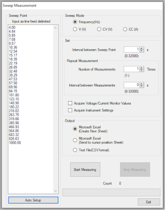Increase Interval between Sweep Point value
The image size is (165, 210).
click(142, 48)
